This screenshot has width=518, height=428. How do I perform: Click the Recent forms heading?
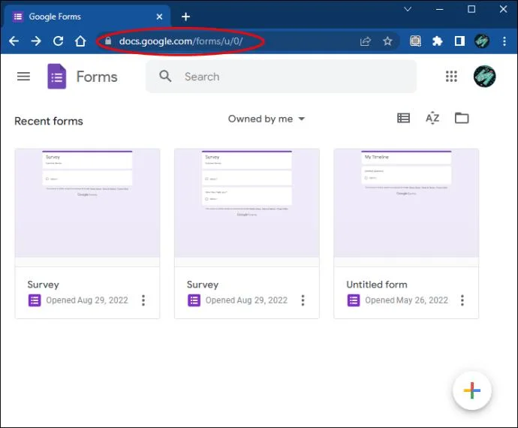click(x=49, y=122)
